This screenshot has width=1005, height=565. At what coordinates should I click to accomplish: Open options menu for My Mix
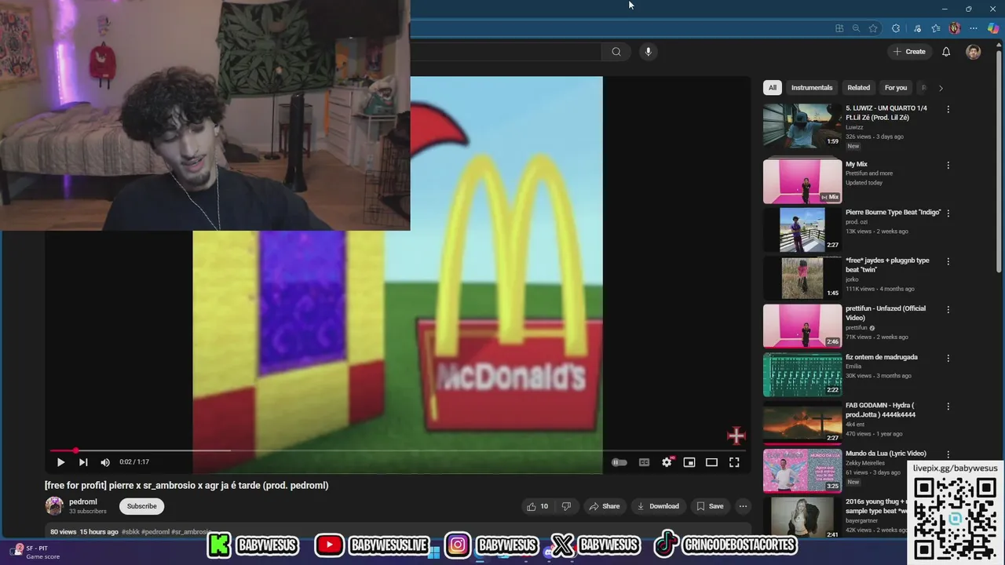coord(948,166)
